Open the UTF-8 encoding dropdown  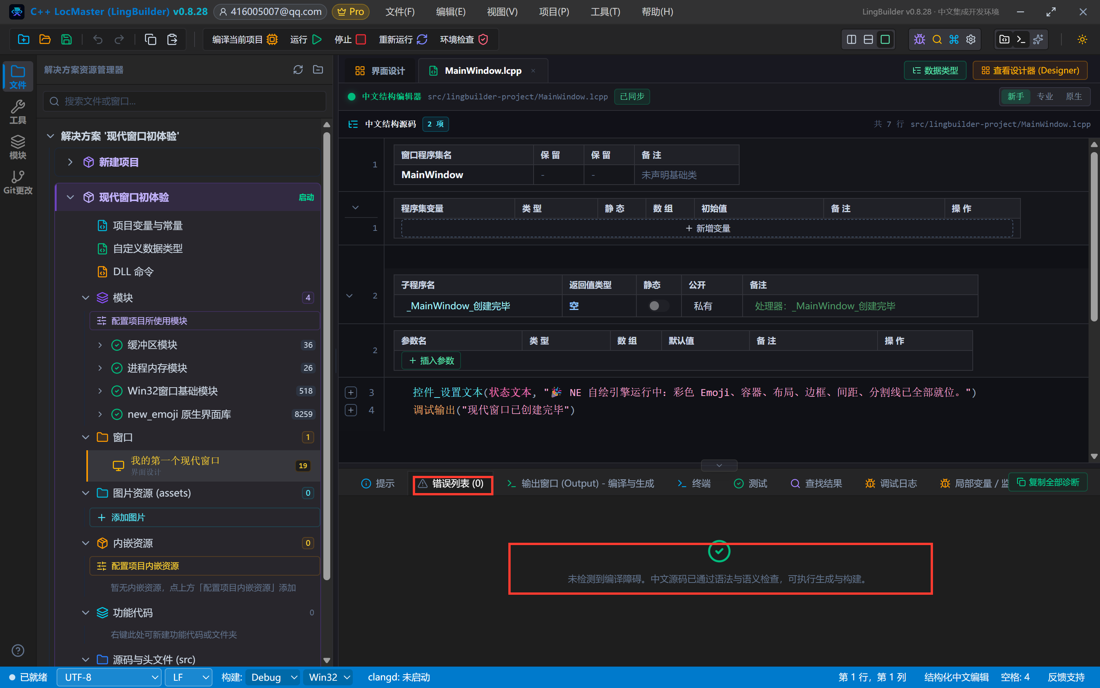(x=109, y=677)
